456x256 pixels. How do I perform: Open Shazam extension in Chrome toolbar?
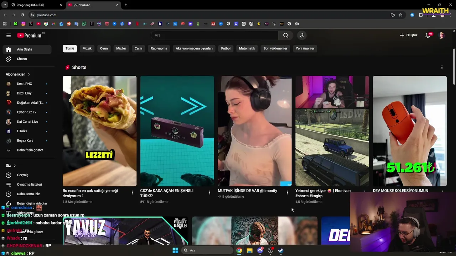412,15
